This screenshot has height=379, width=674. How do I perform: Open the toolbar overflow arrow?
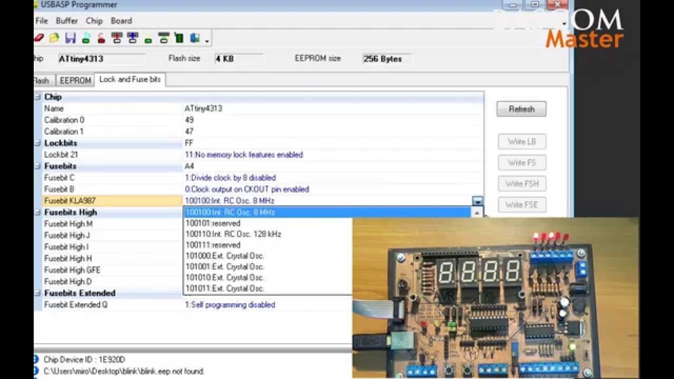[x=207, y=41]
